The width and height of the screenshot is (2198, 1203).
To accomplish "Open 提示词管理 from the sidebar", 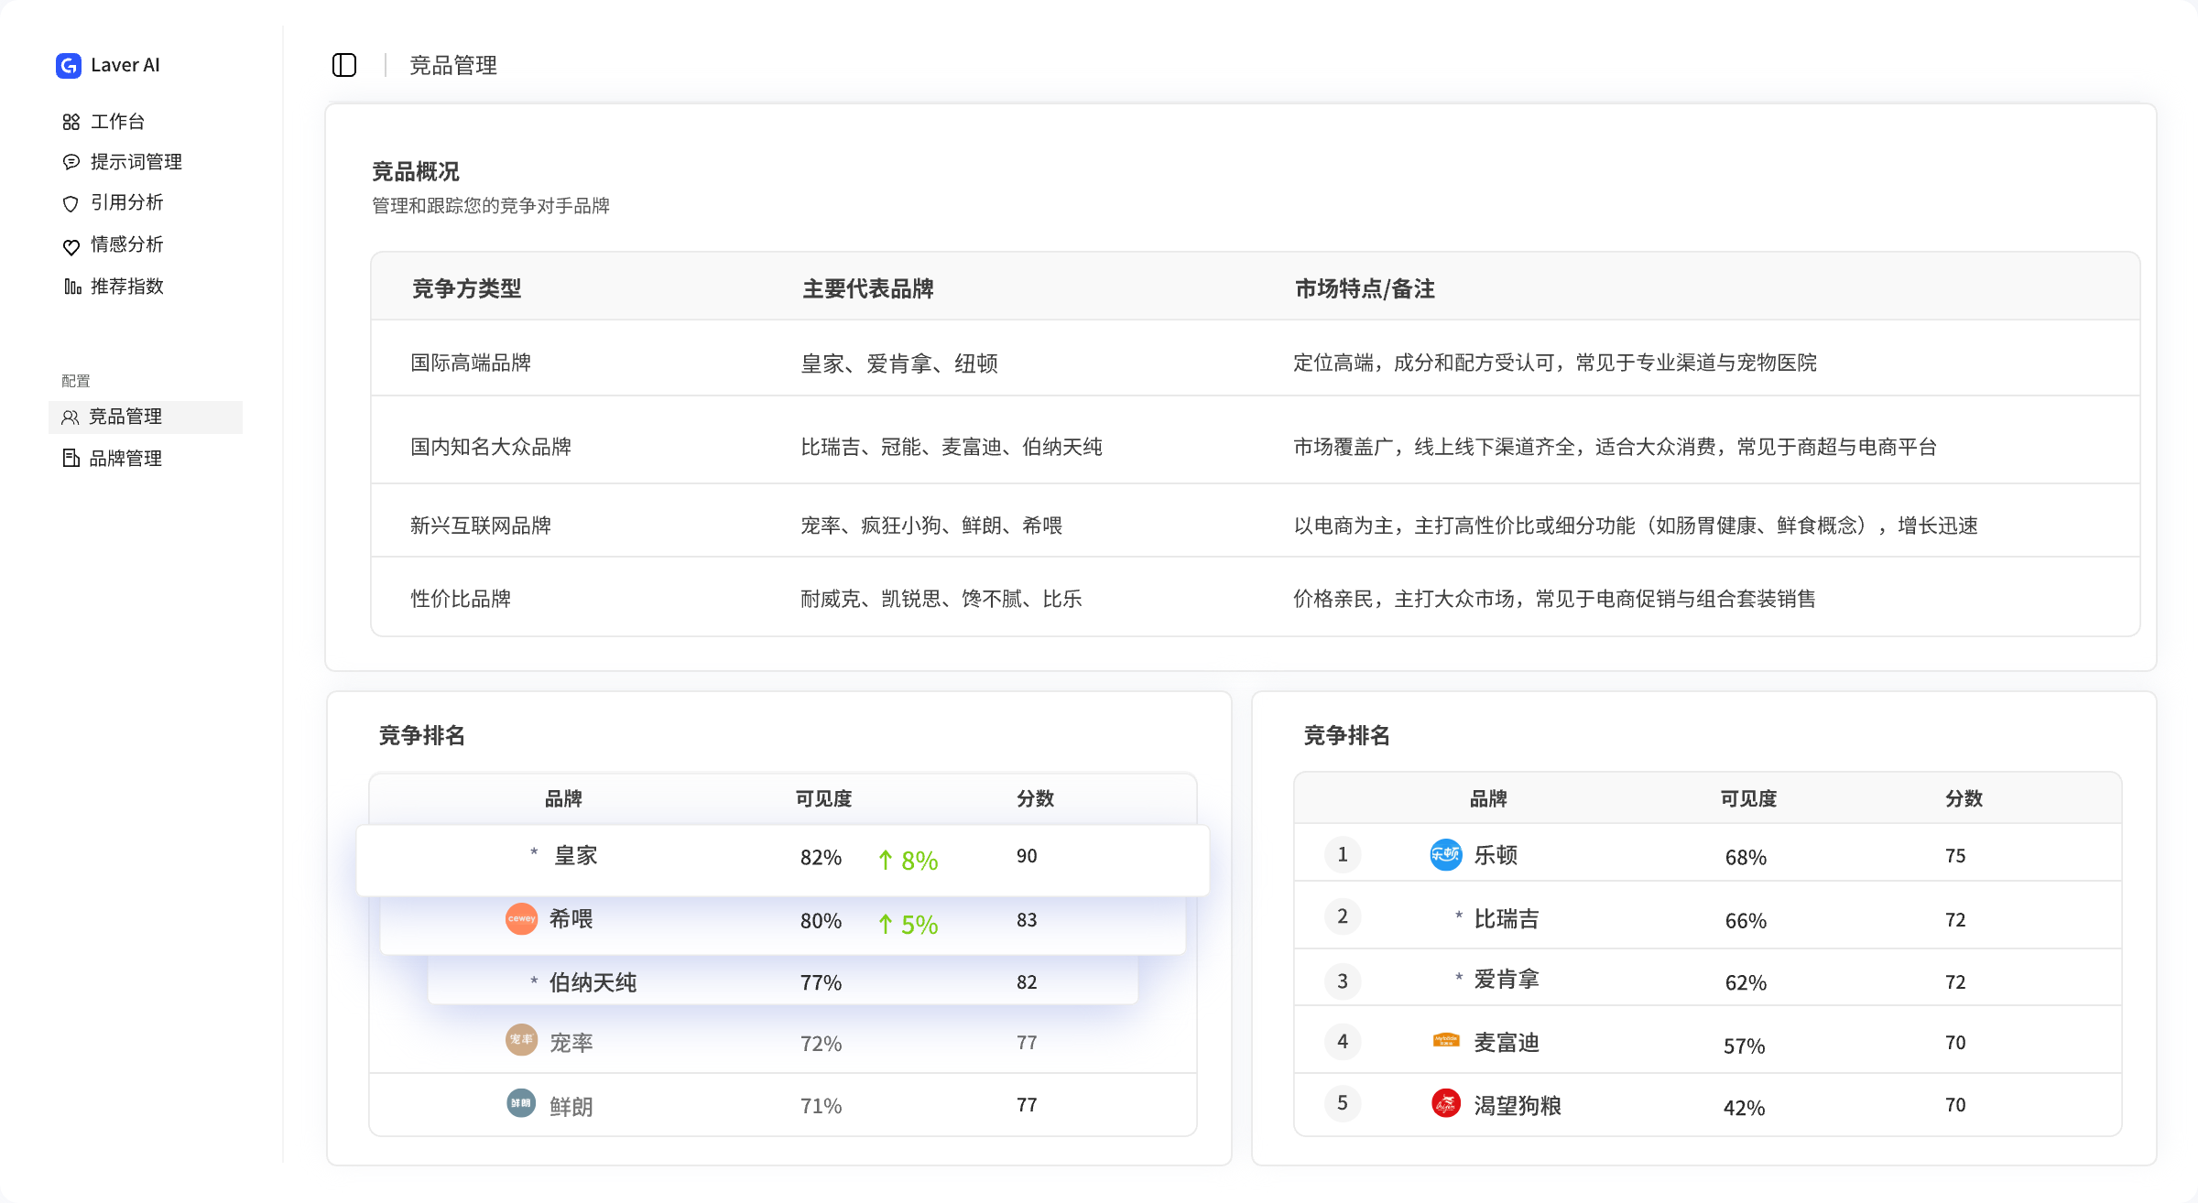I will click(x=136, y=162).
